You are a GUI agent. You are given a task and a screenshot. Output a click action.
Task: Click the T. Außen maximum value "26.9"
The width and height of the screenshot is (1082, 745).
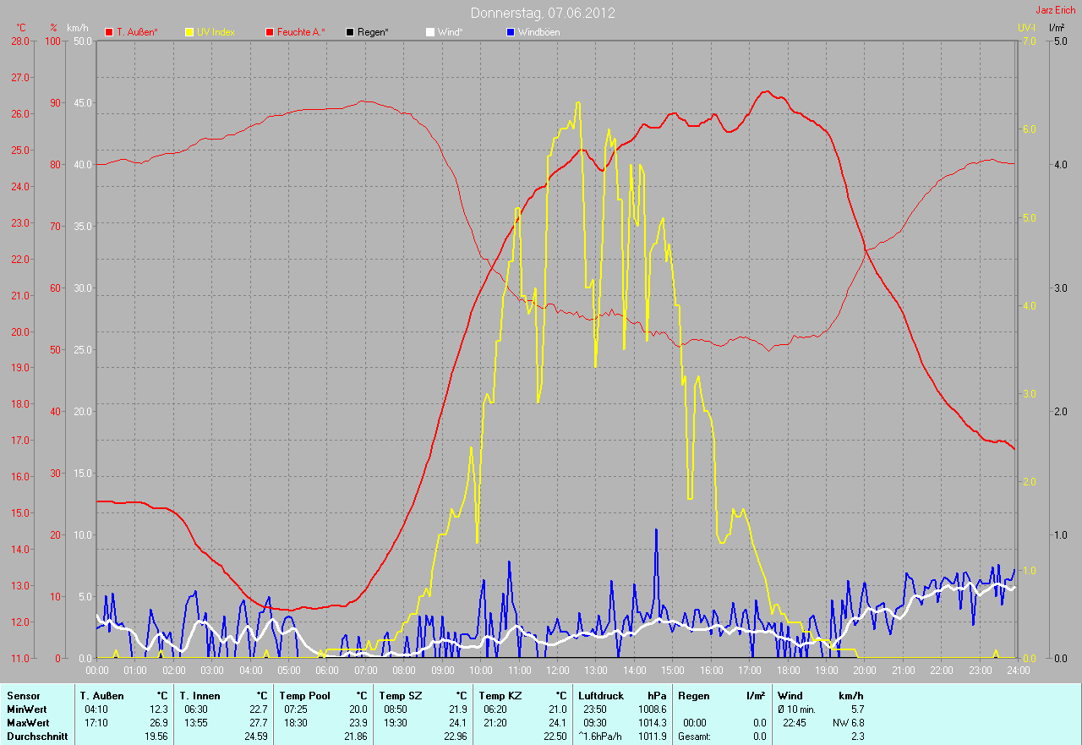pos(159,722)
